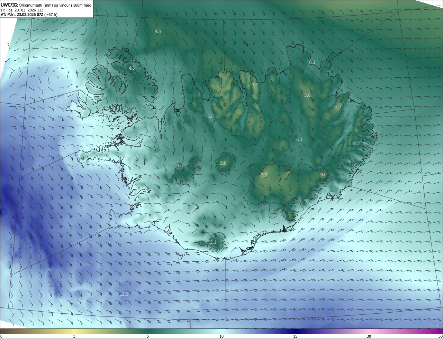Click the 4.6 value on the western glacier

[179, 166]
